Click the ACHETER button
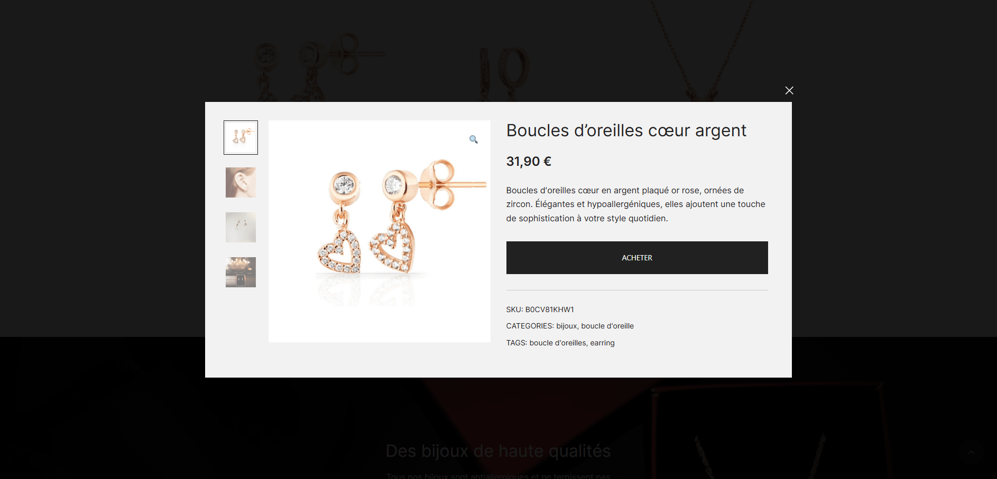Image resolution: width=997 pixels, height=479 pixels. point(637,258)
